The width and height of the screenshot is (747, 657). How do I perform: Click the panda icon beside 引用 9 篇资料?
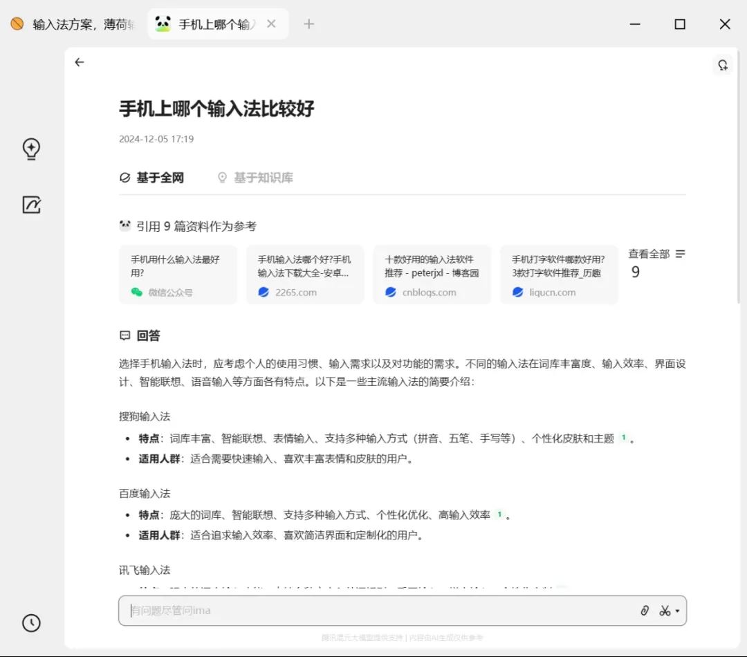pos(124,225)
